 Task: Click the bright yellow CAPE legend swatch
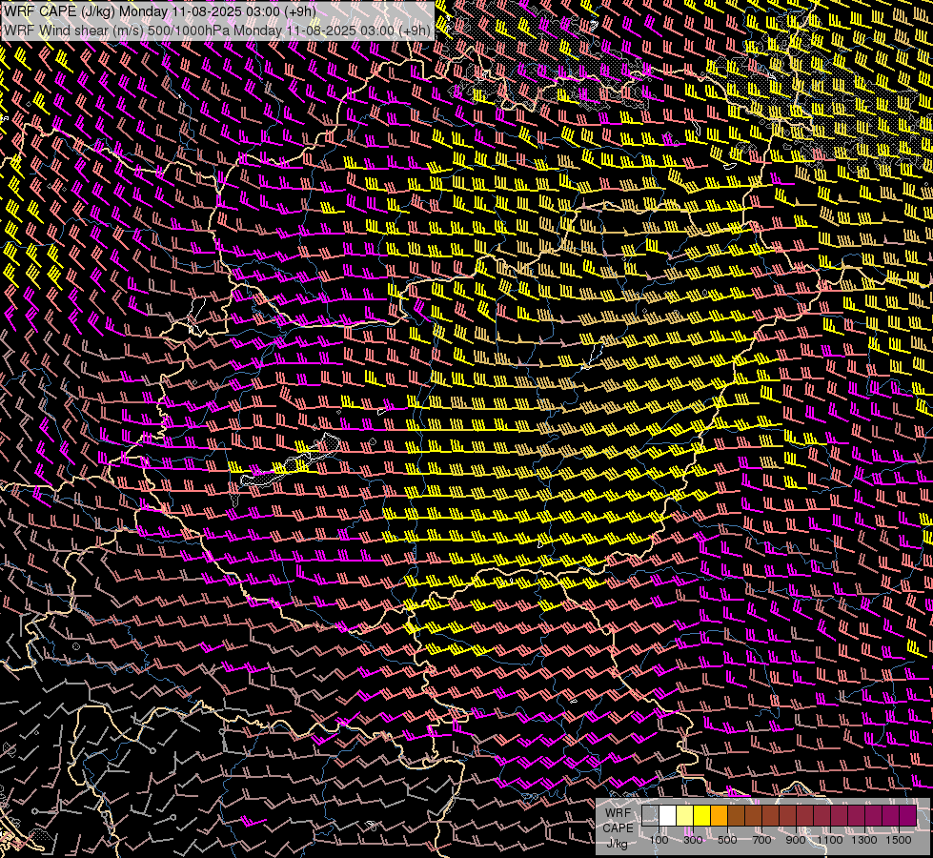(702, 816)
